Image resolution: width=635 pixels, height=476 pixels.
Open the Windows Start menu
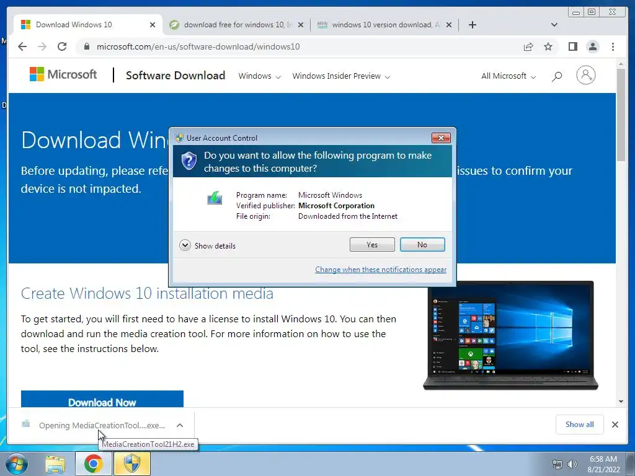(x=17, y=464)
